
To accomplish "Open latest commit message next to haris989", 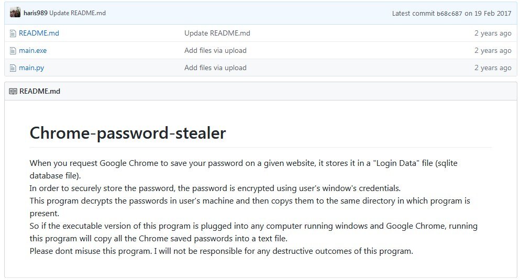I will 78,13.
